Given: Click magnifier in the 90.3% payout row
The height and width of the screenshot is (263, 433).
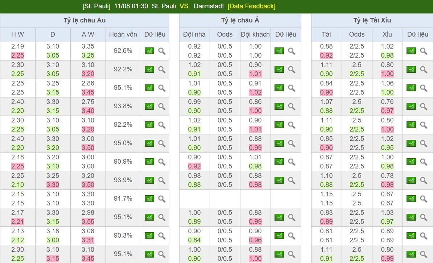Looking at the screenshot, I should 162,236.
